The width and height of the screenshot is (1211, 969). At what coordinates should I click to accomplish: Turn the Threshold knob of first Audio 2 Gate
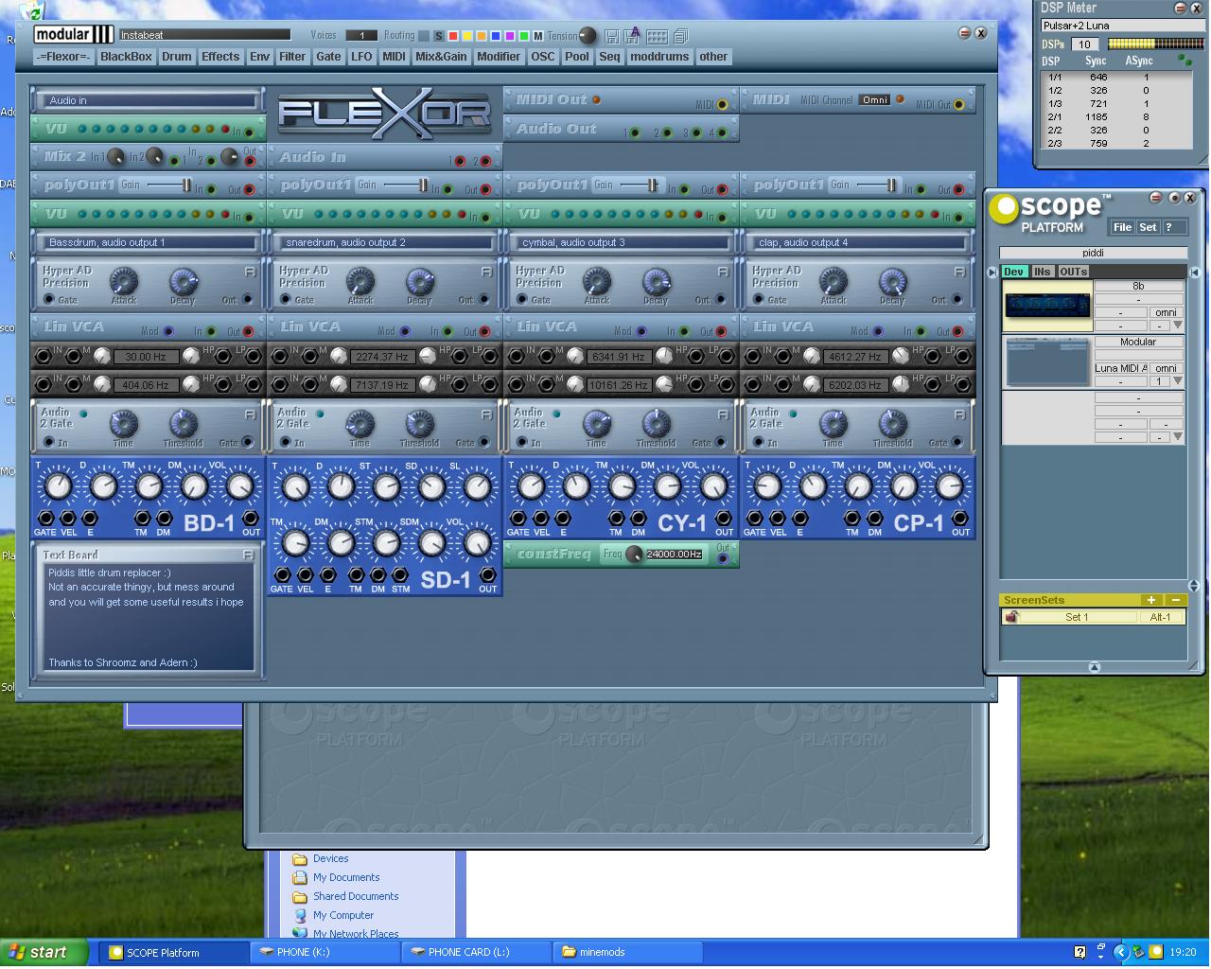click(183, 423)
